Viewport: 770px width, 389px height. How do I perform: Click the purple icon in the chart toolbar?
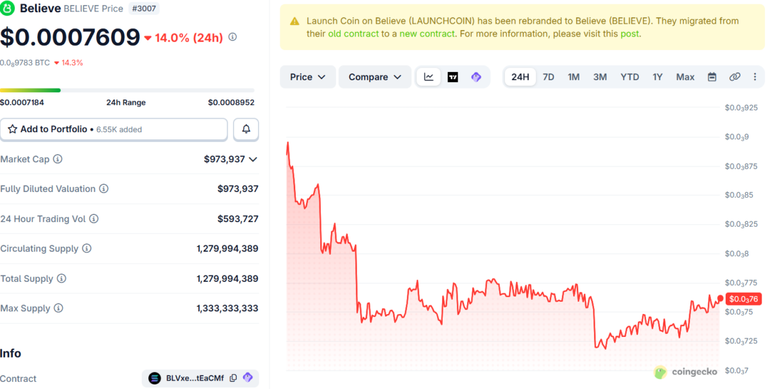click(x=476, y=77)
